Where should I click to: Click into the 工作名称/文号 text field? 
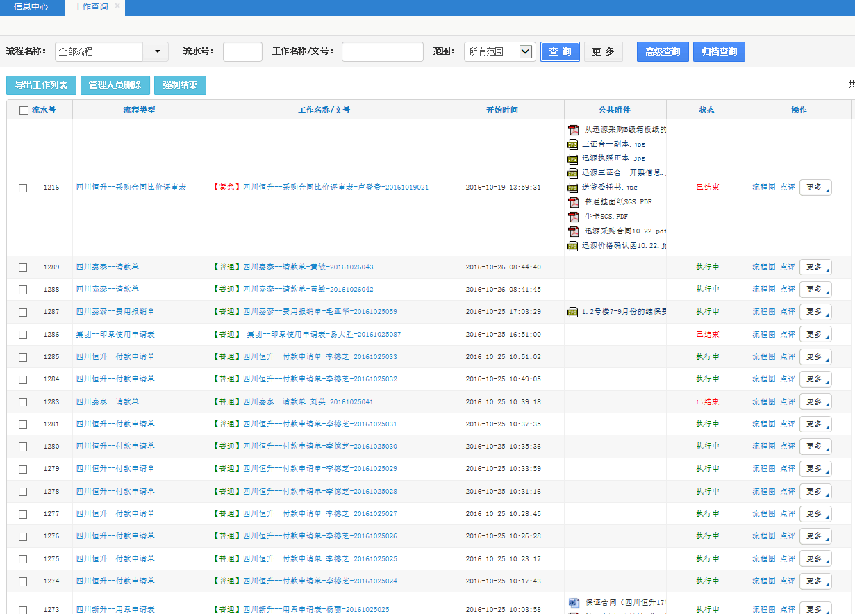(382, 52)
